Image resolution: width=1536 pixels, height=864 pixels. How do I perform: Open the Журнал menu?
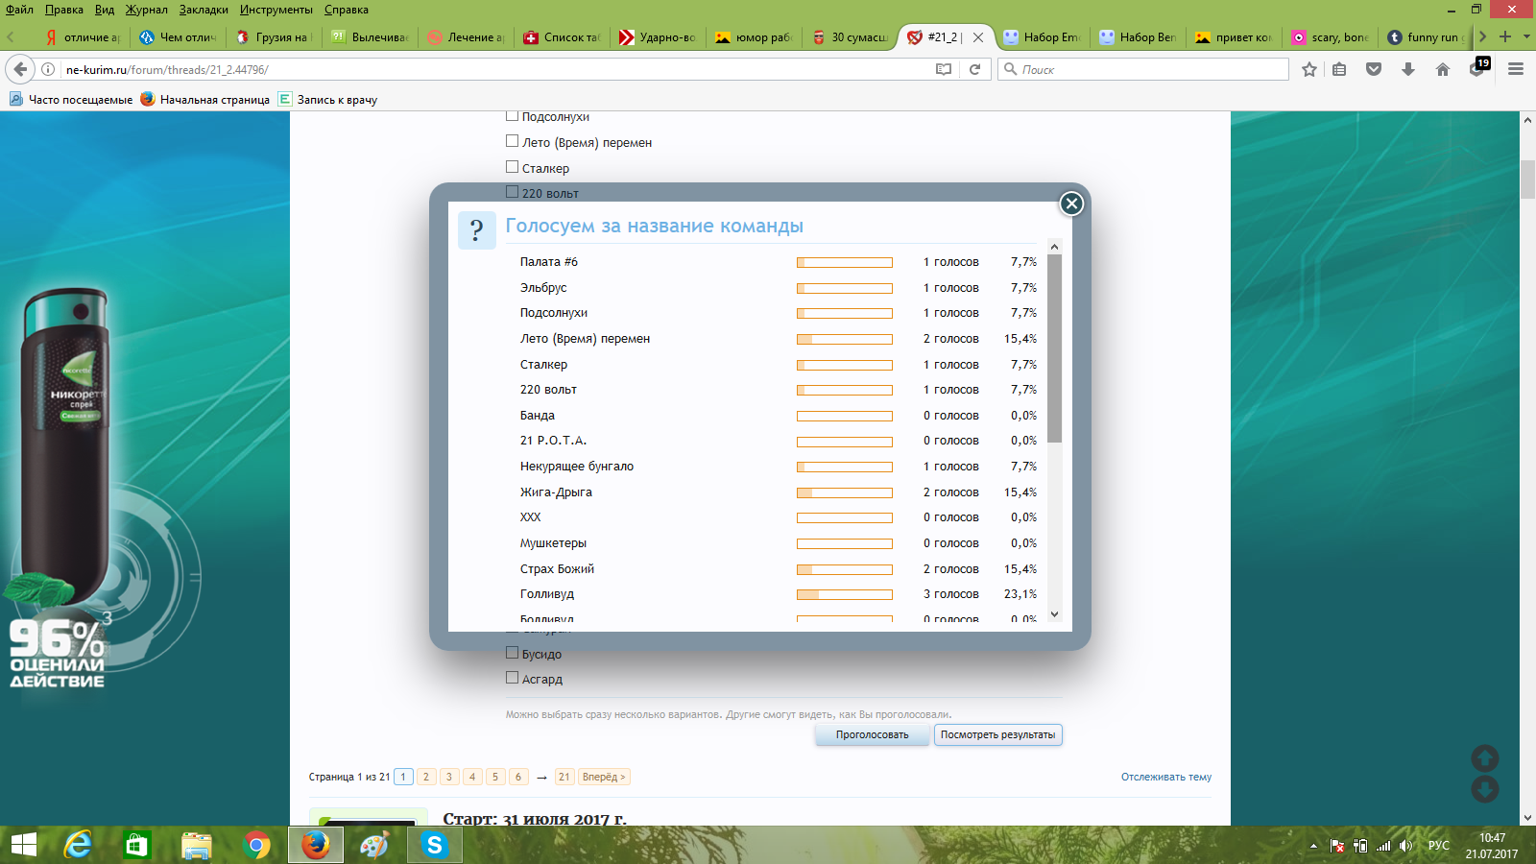coord(147,10)
